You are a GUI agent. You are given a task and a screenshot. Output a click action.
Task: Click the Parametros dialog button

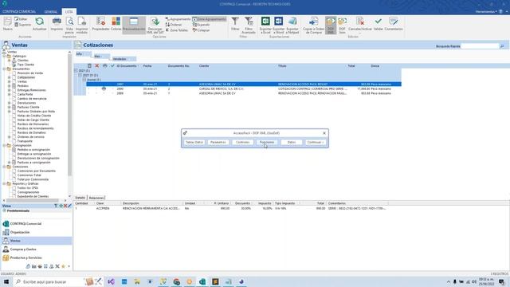[x=218, y=142]
